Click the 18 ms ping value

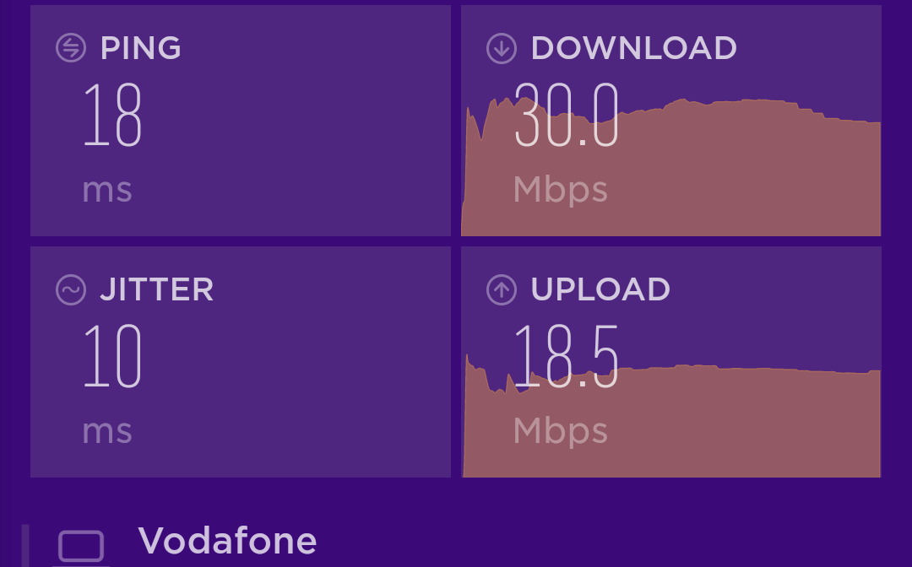click(x=112, y=115)
